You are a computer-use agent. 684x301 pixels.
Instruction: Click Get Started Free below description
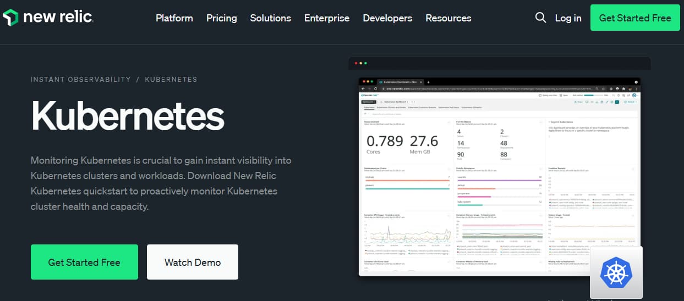pos(84,262)
